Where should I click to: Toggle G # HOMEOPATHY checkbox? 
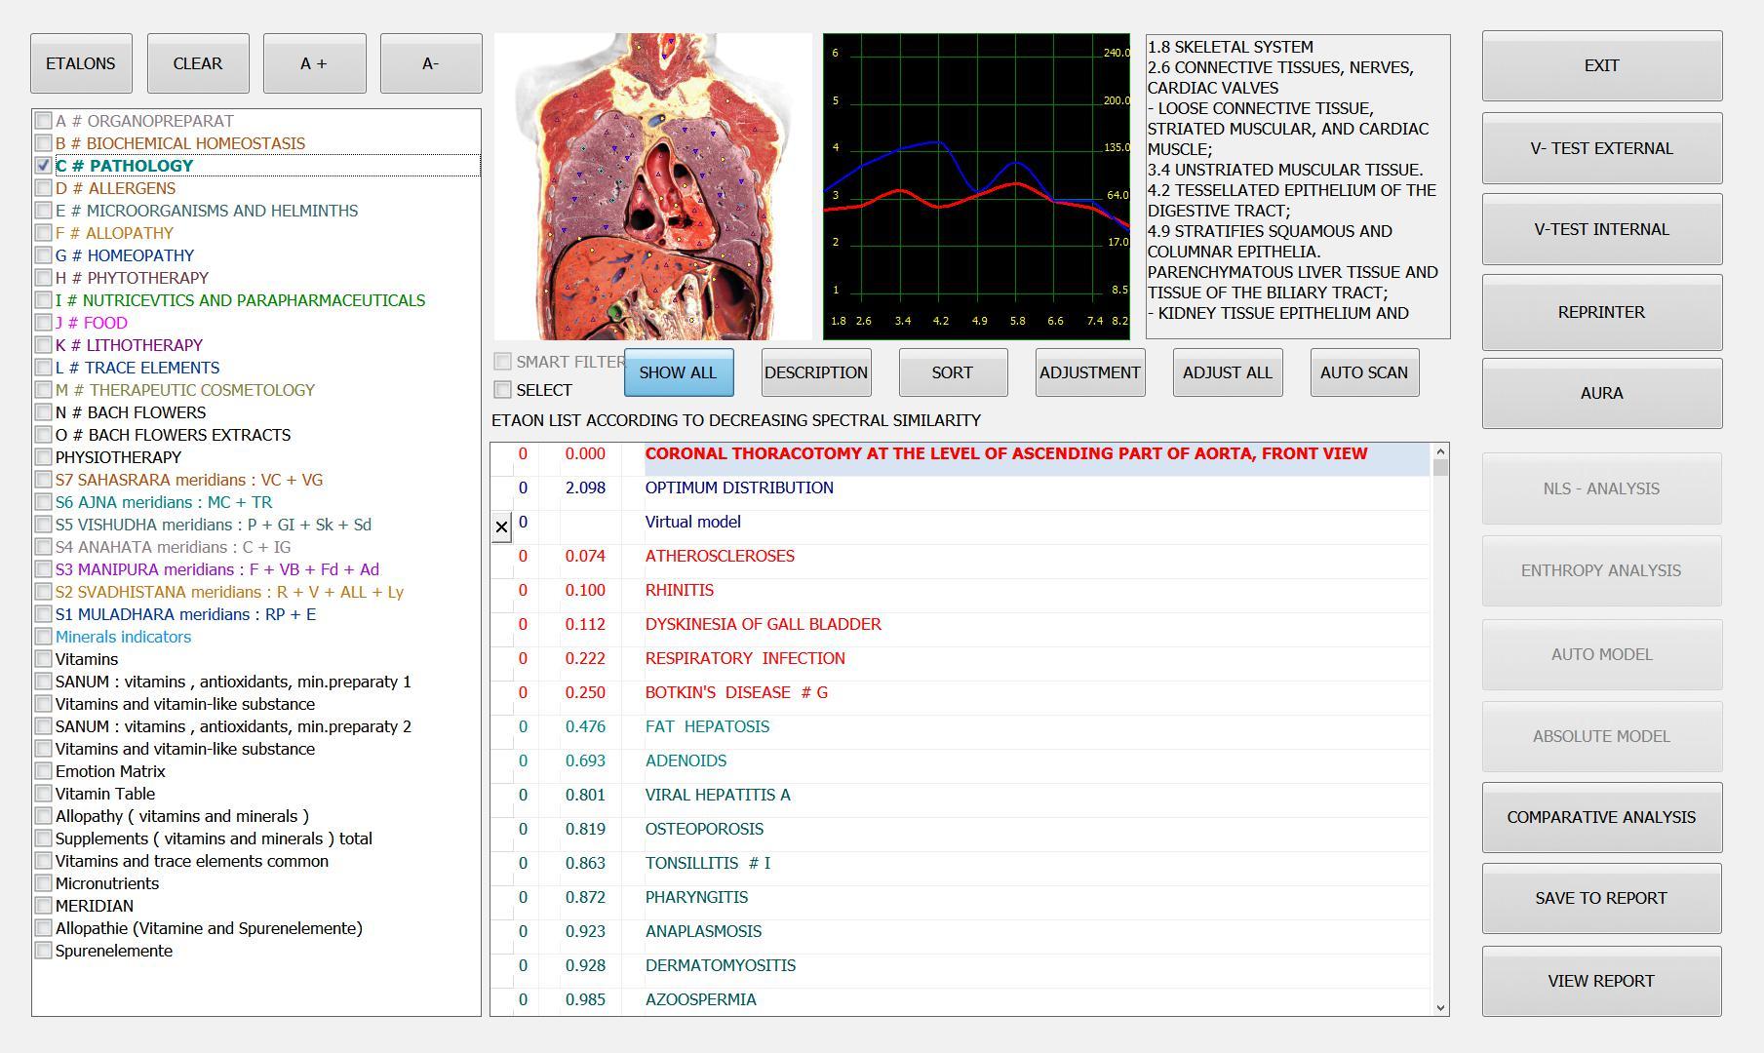(x=44, y=255)
